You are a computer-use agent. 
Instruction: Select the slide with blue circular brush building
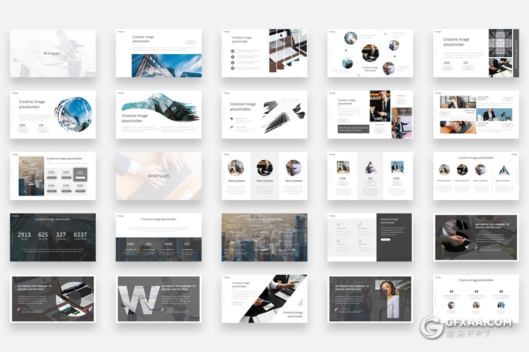coord(53,114)
